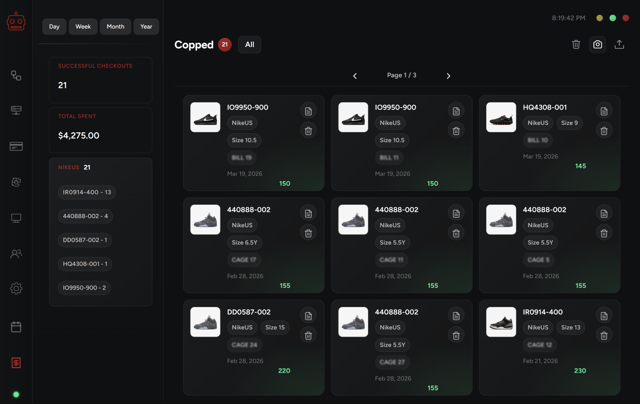Click the IR0914-400 sneaker thumbnail
The height and width of the screenshot is (404, 640).
[501, 322]
